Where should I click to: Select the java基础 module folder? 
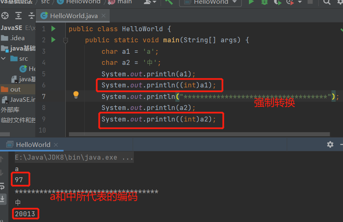coord(18,48)
